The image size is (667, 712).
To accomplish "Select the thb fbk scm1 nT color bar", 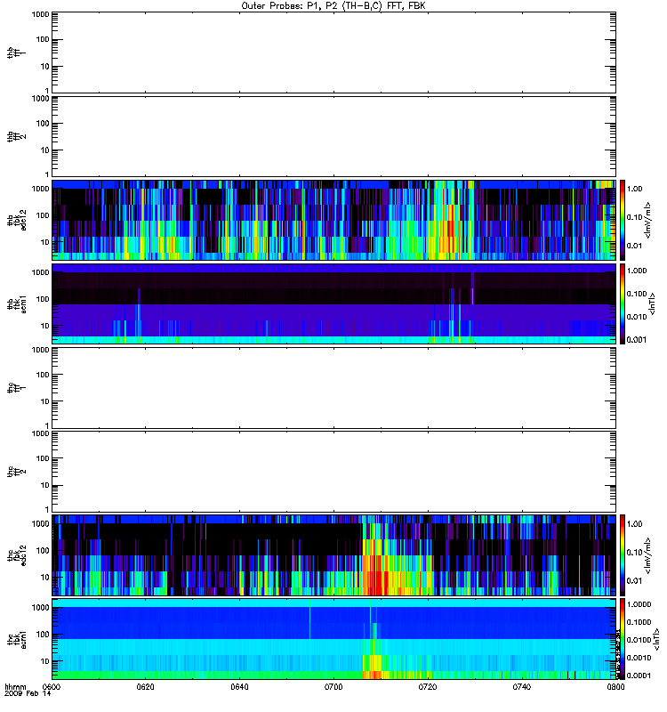I will [x=623, y=303].
